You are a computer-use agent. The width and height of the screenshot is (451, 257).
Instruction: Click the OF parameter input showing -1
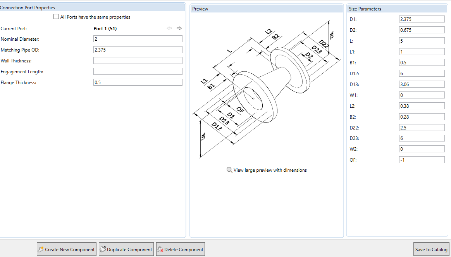pos(422,160)
